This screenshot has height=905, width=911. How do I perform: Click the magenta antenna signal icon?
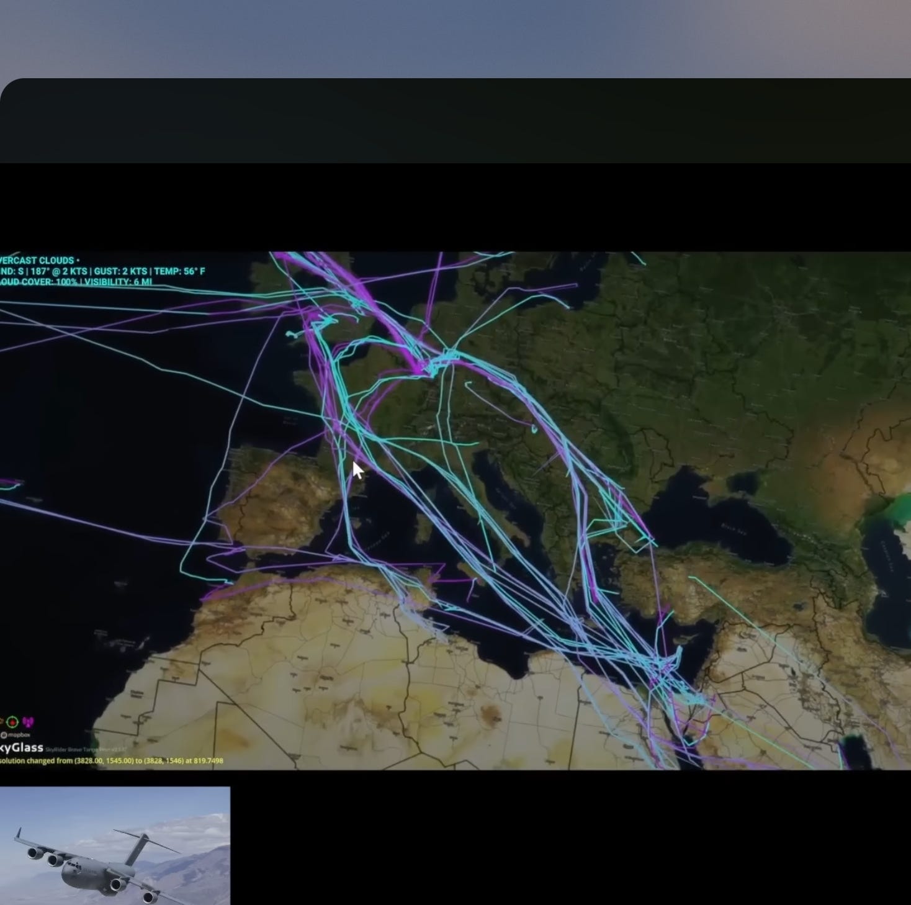[28, 722]
